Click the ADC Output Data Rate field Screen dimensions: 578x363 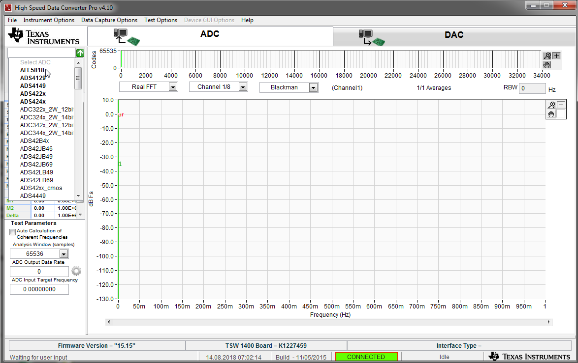(x=39, y=272)
